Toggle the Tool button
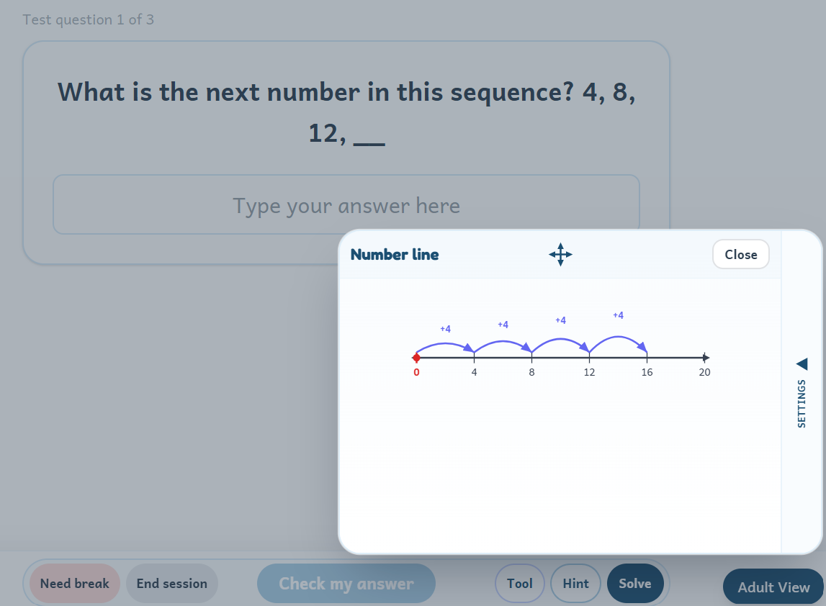The height and width of the screenshot is (606, 826). click(x=519, y=584)
